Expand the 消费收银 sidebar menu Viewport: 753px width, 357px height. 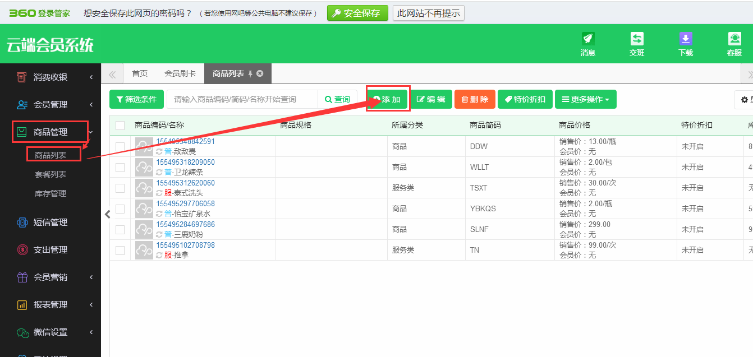click(x=91, y=77)
